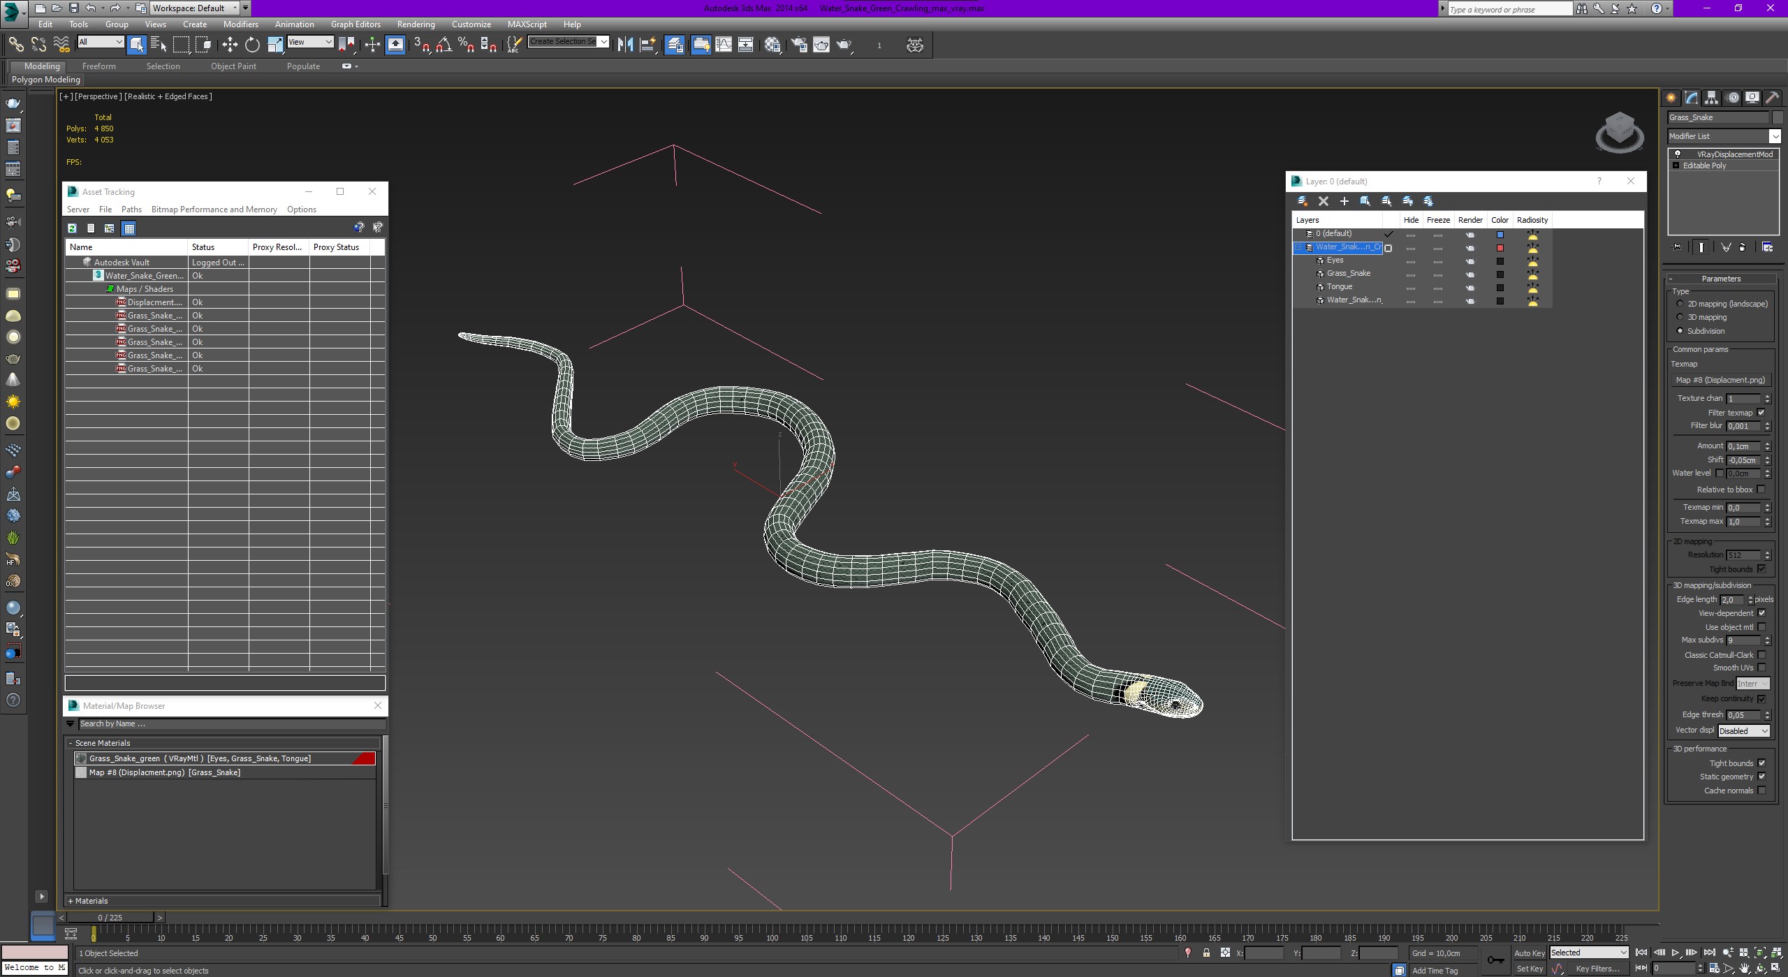Viewport: 1788px width, 977px height.
Task: Click the Select Object arrow tool
Action: [137, 45]
